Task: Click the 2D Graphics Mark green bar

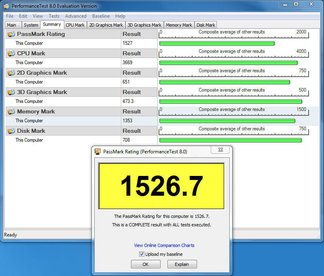Action: point(224,82)
